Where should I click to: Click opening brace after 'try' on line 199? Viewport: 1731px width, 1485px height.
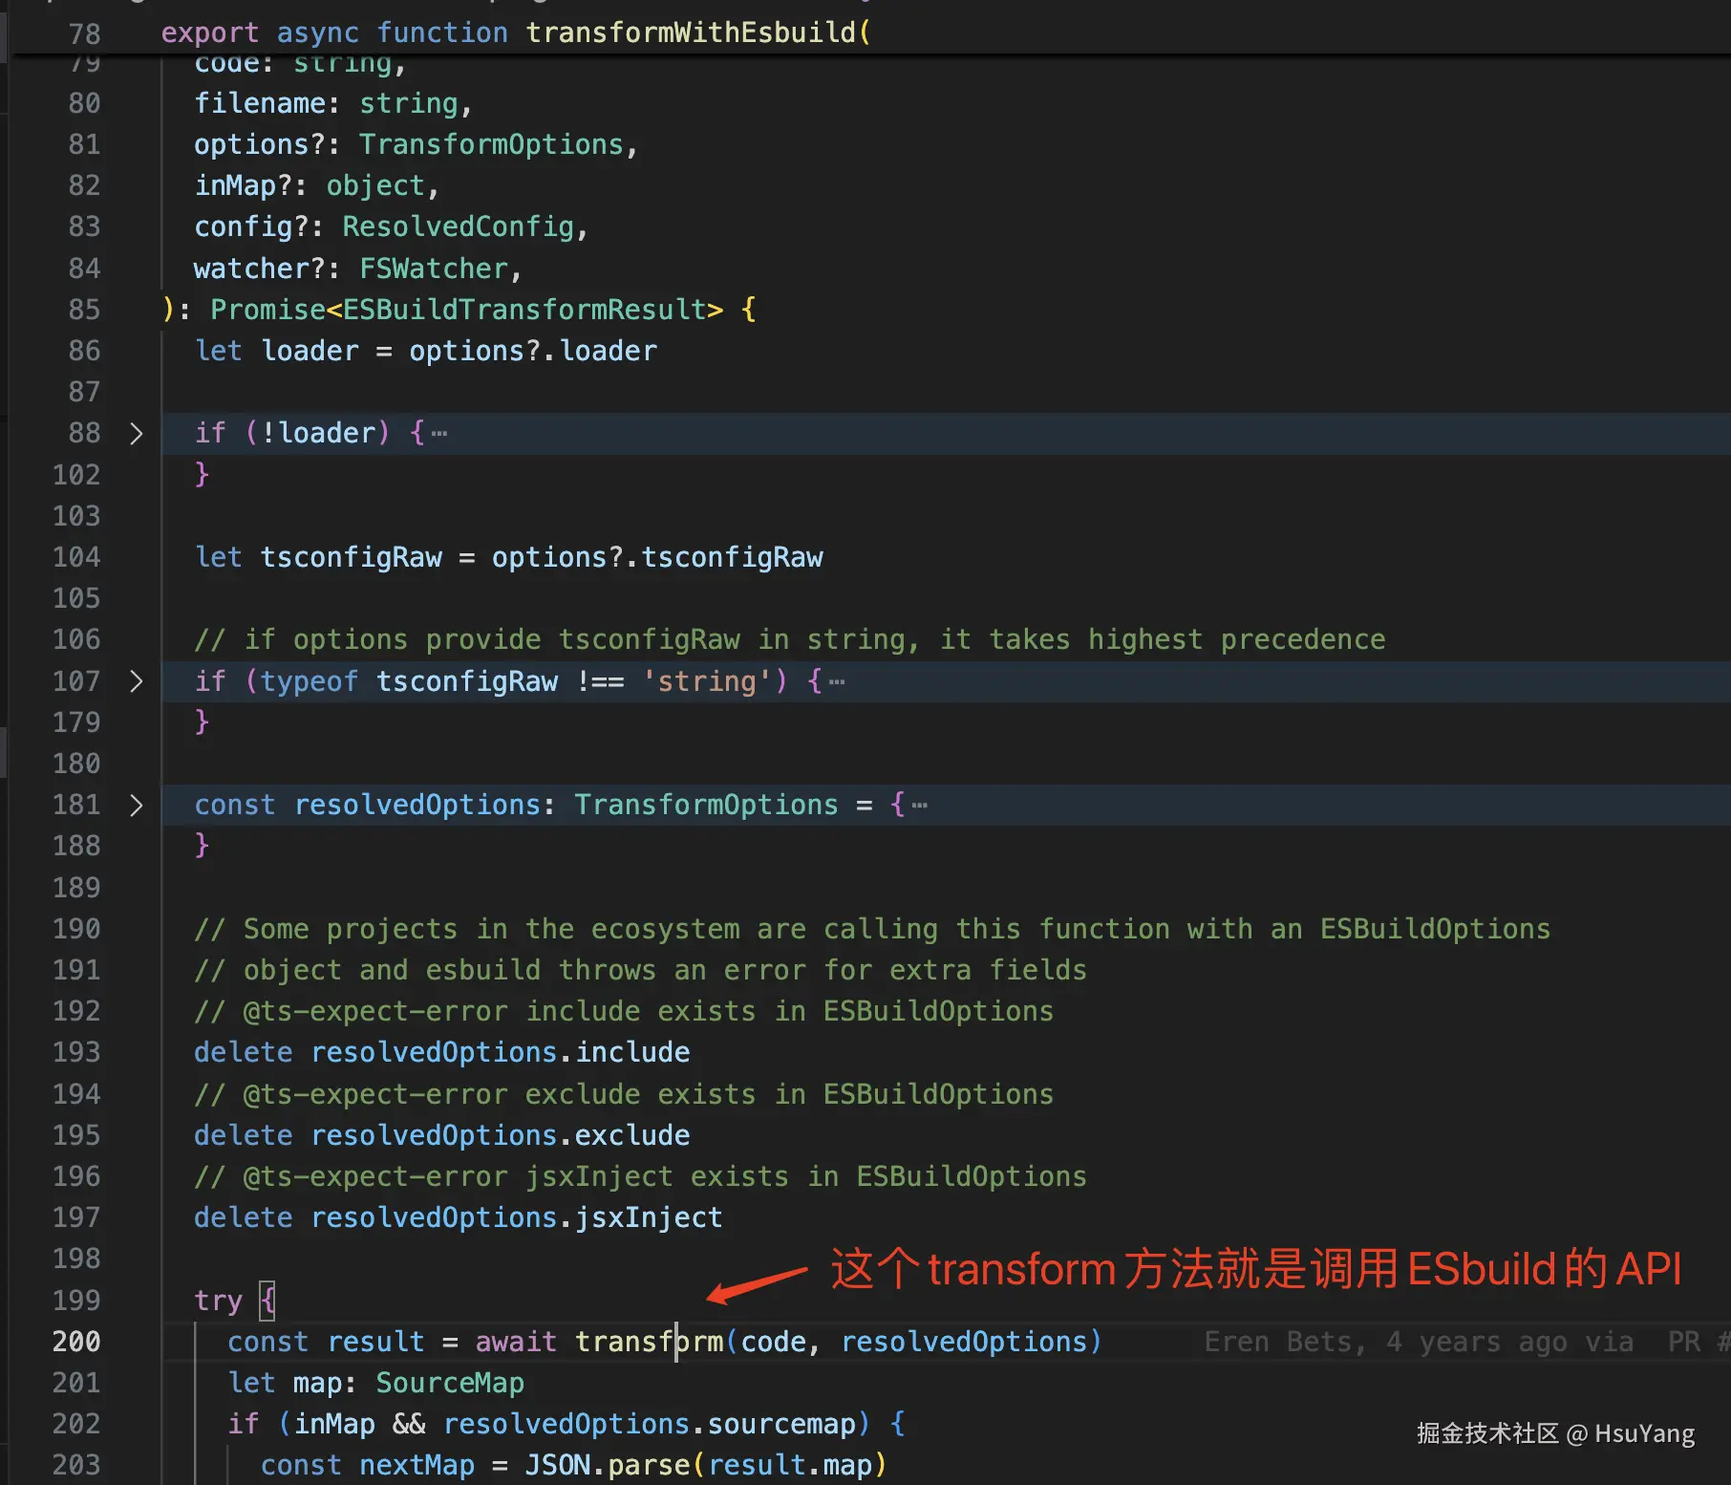(268, 1301)
